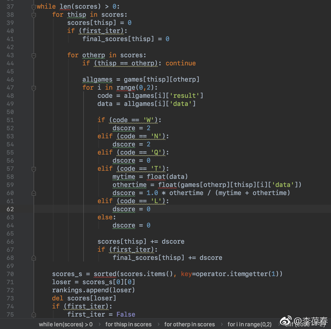Click the fold end marker on line 68
331x329 pixels.
tap(34, 258)
